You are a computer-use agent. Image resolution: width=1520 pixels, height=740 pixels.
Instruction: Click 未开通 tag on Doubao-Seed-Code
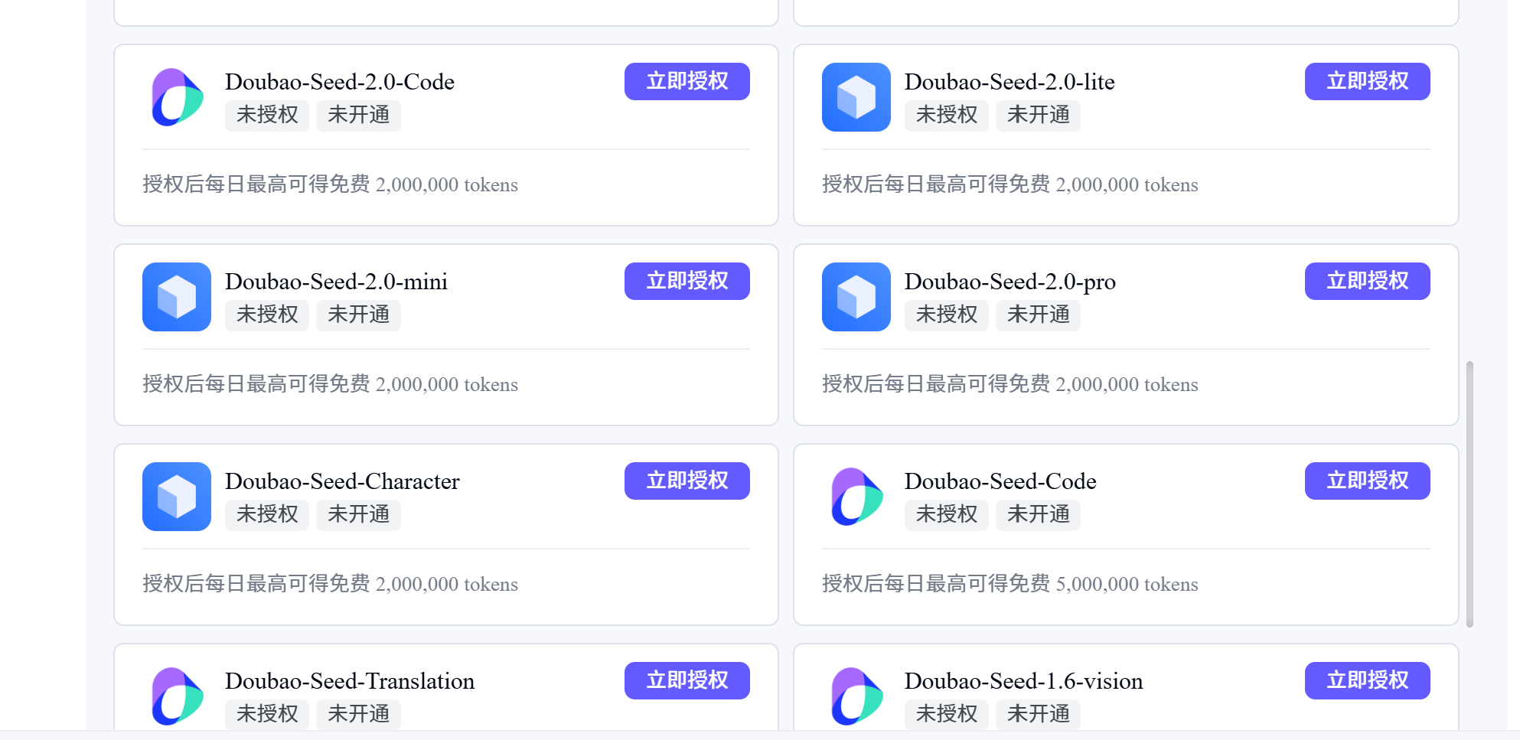(x=1038, y=515)
